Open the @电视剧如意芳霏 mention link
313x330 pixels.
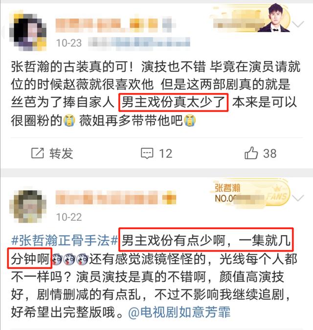[179, 312]
